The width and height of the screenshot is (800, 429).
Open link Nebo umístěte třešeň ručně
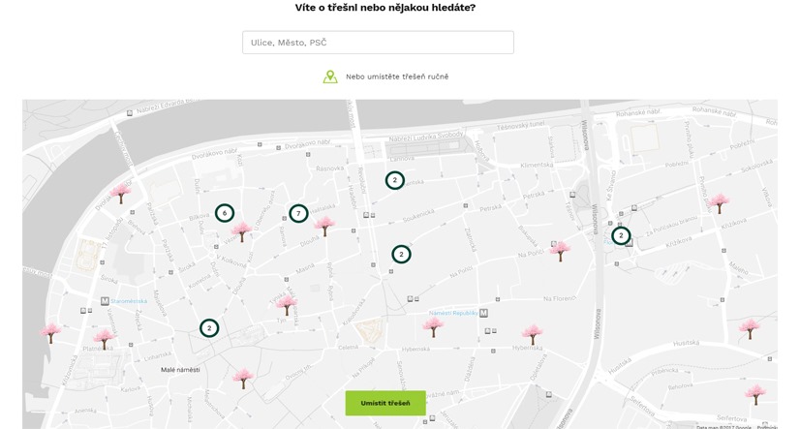click(397, 77)
